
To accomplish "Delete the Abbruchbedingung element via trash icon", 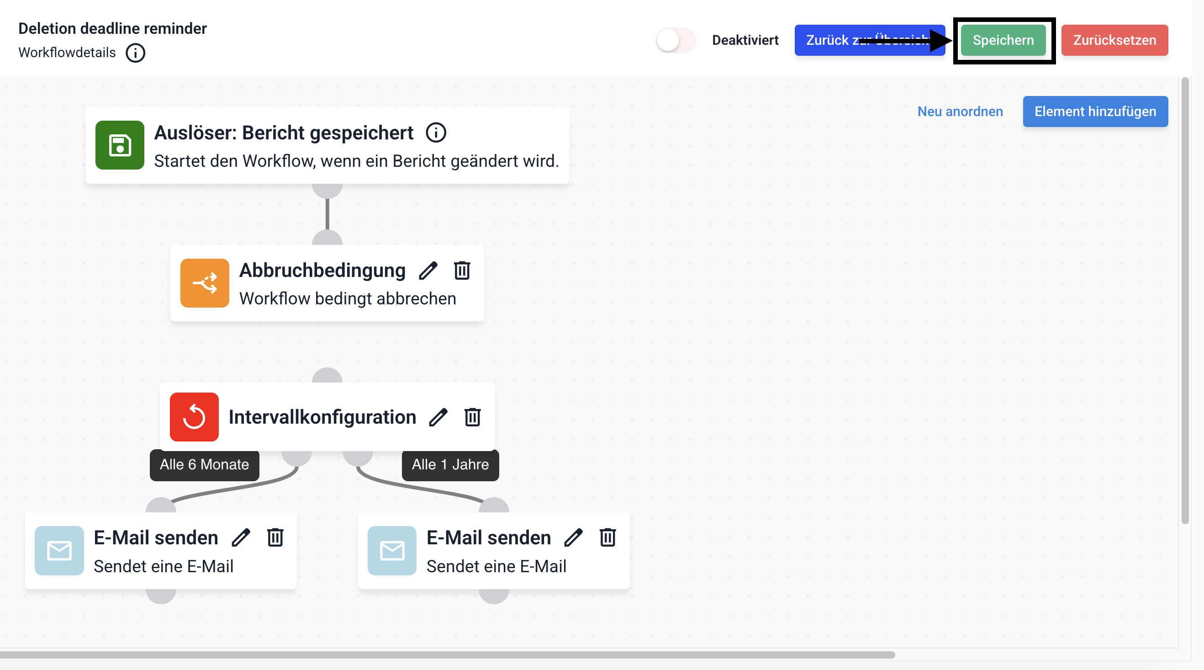I will pyautogui.click(x=462, y=270).
